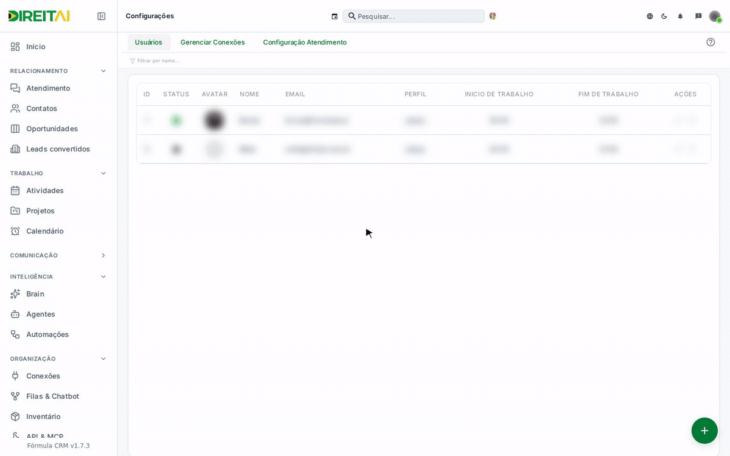The width and height of the screenshot is (730, 456).
Task: Open feedback message icon in header
Action: tap(698, 16)
